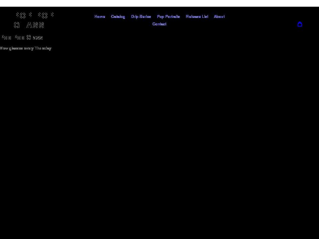Click the Pop Pop Glass heading link
This screenshot has width=319, height=239.
[21, 38]
